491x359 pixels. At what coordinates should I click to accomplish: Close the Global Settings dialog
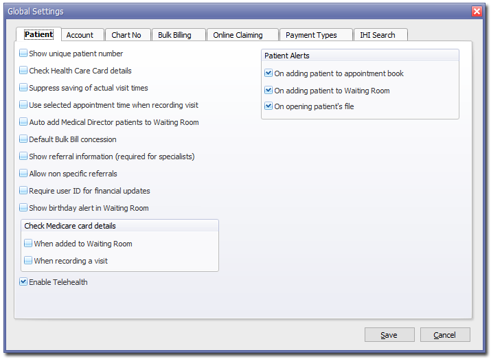(477, 12)
